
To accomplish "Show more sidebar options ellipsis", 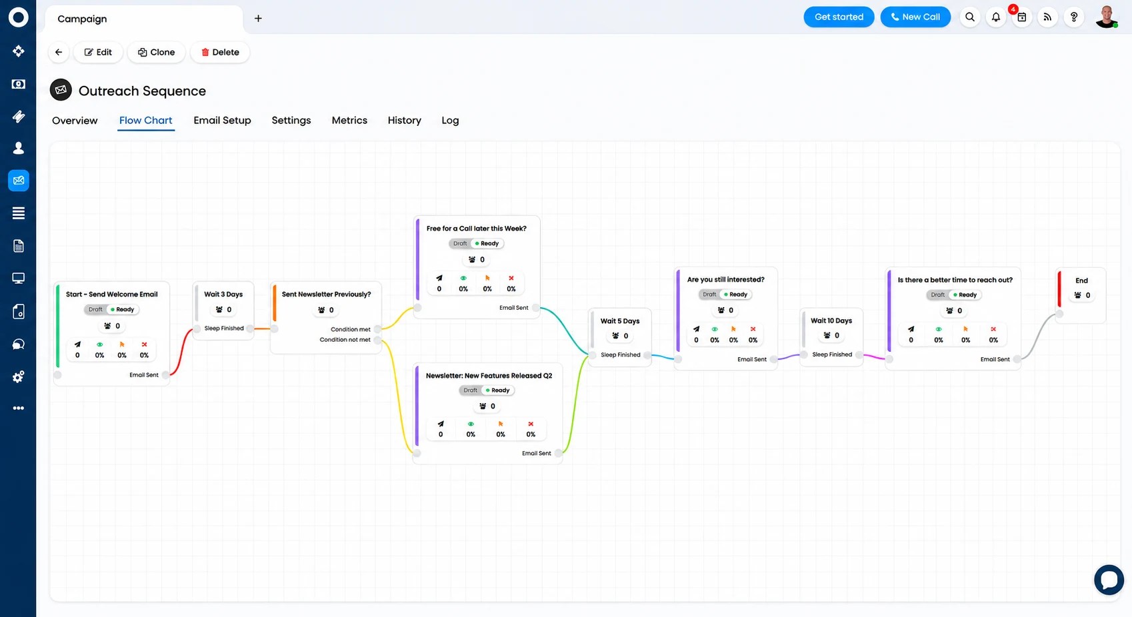I will coord(18,408).
